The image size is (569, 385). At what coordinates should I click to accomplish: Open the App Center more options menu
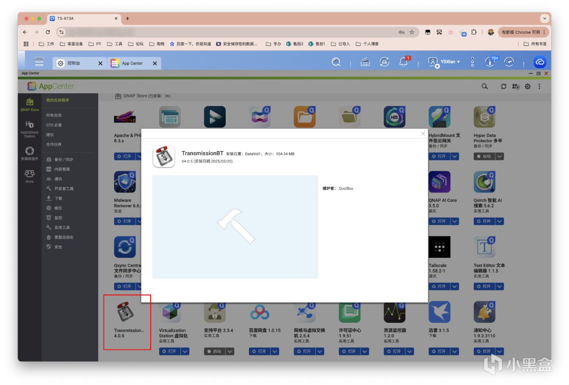point(539,87)
